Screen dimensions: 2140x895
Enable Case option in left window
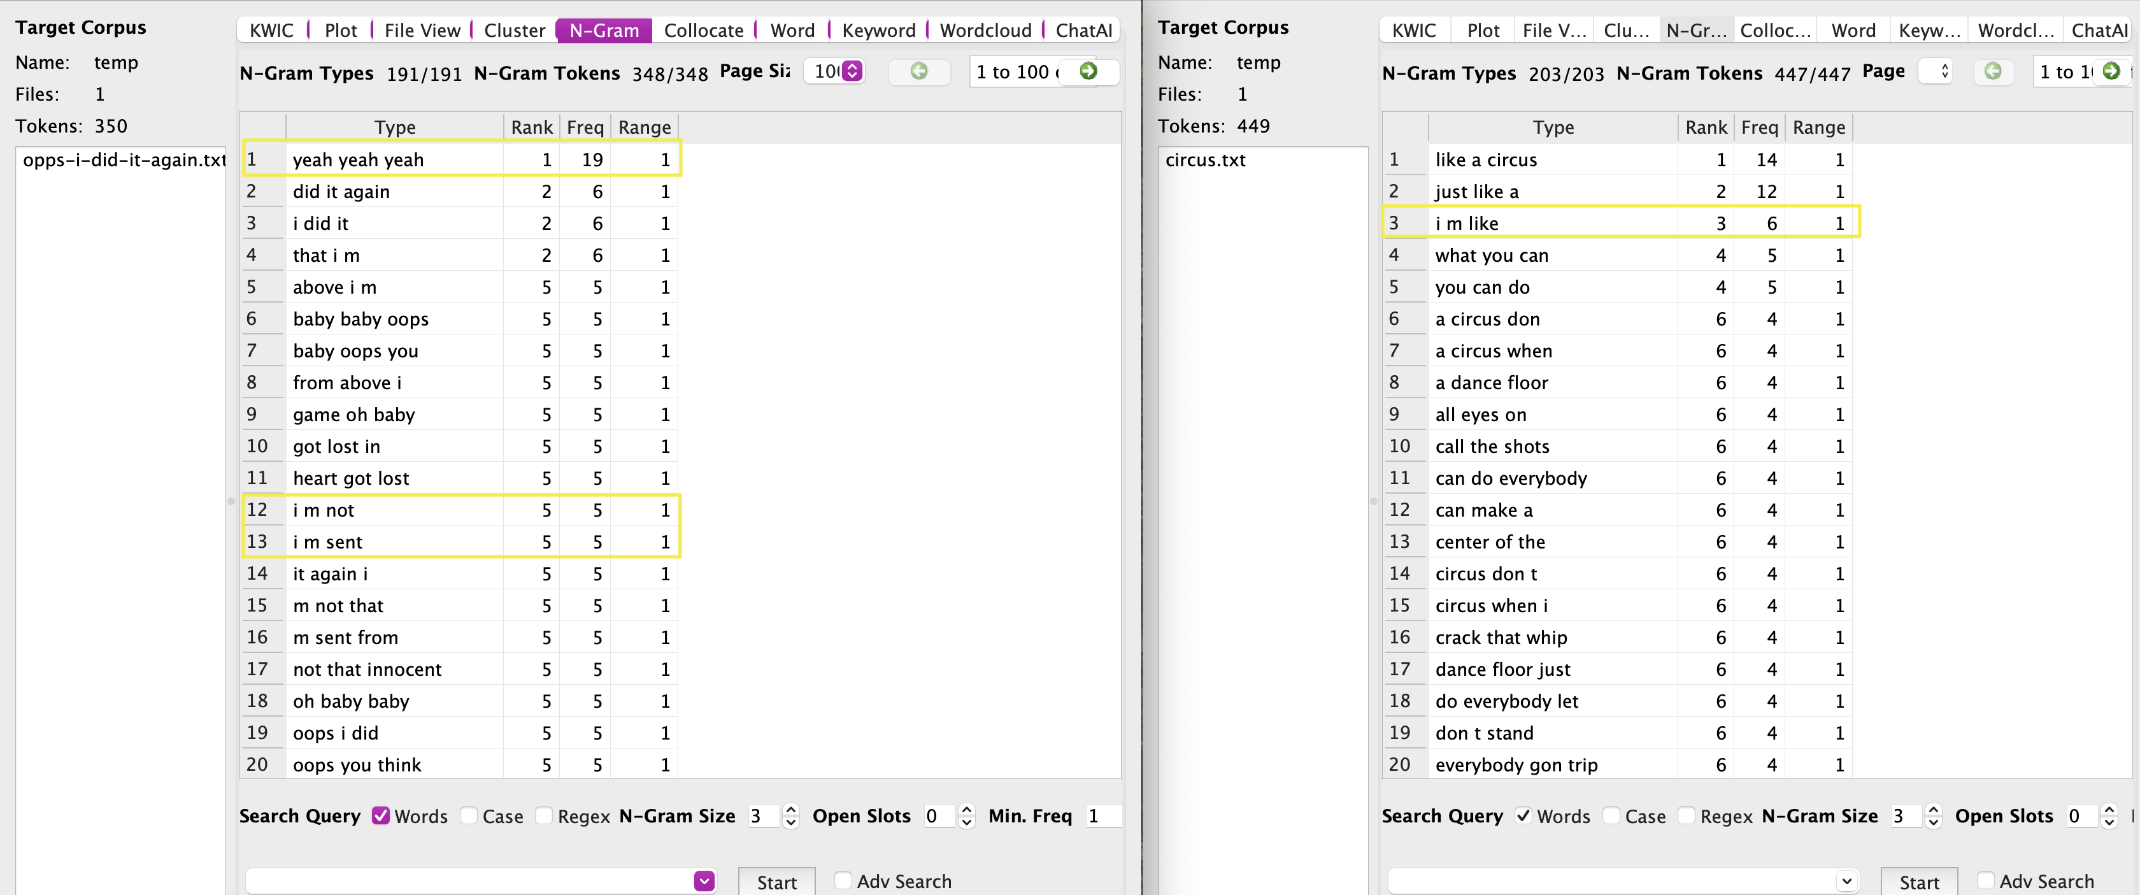tap(469, 816)
